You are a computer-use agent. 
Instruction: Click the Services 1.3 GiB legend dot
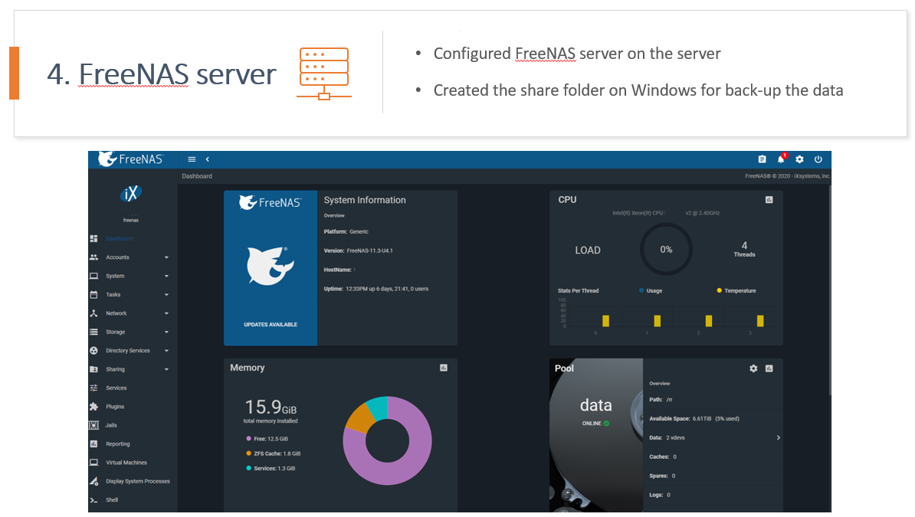(x=248, y=468)
